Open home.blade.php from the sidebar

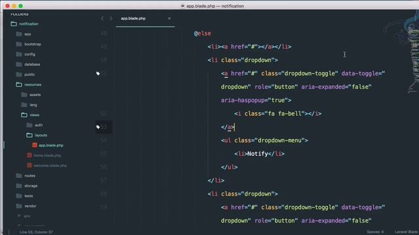pos(47,155)
